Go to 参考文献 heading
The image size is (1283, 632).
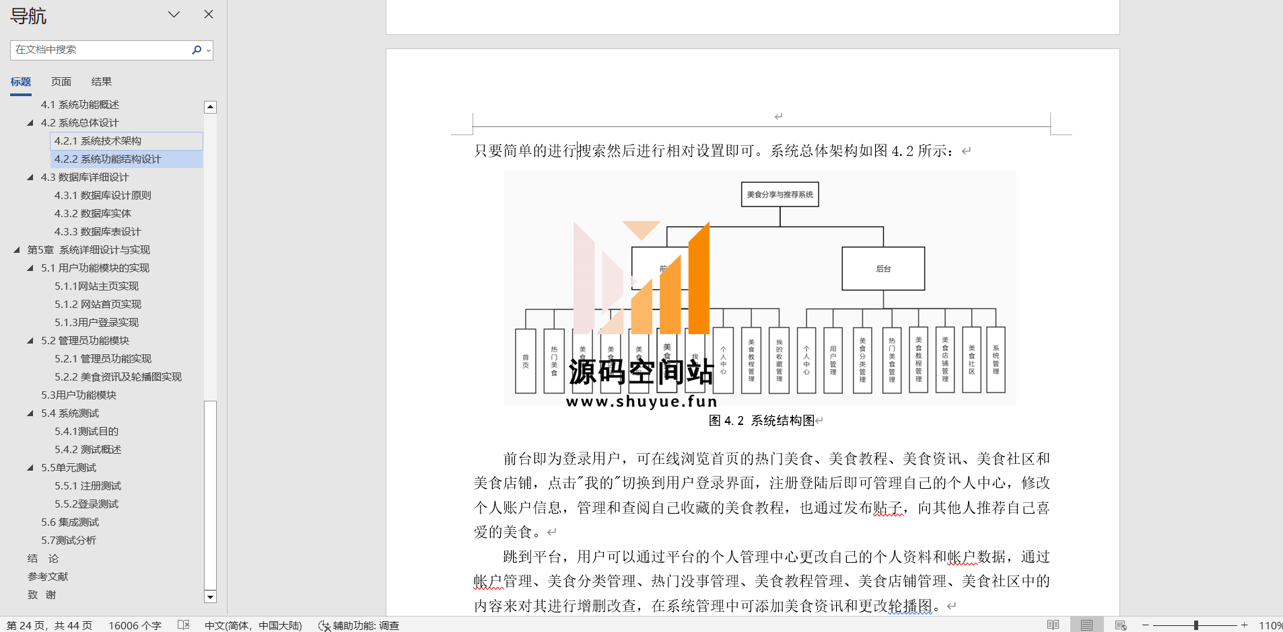click(48, 576)
